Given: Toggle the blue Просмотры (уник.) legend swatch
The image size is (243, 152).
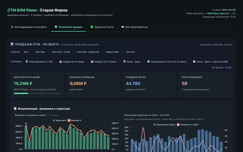Looking at the screenshot, I should [x=155, y=125].
